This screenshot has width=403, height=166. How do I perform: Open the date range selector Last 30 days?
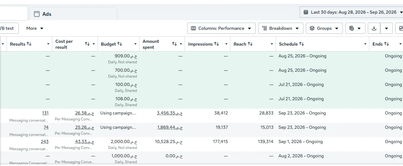[351, 12]
